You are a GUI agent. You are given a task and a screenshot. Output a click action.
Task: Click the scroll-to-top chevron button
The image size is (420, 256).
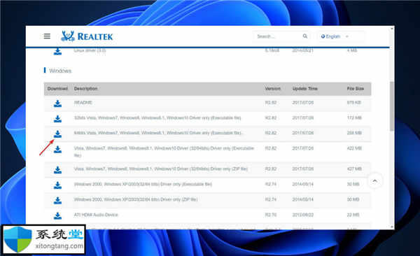[x=375, y=180]
